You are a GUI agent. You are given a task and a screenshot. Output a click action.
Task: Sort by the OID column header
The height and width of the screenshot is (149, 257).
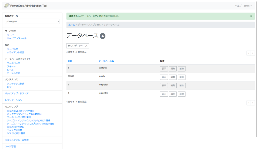click(70, 61)
